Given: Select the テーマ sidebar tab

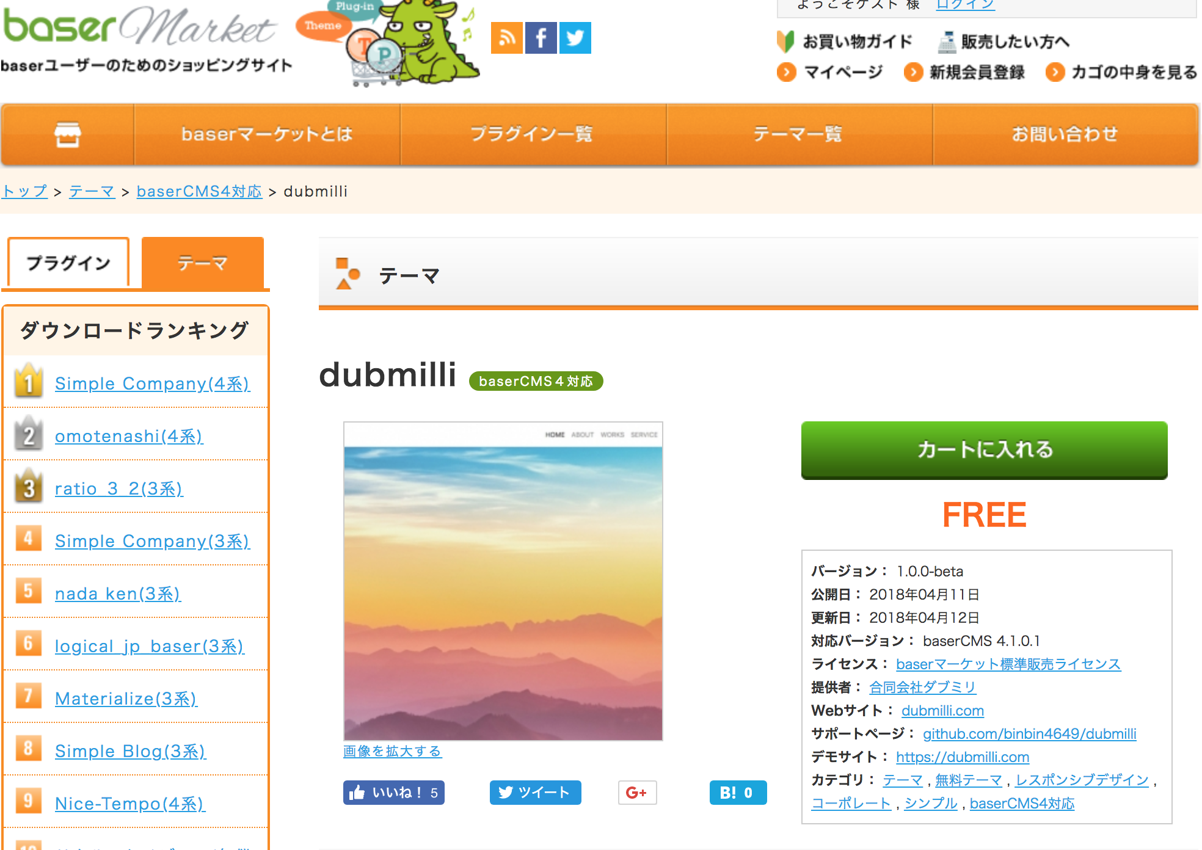Looking at the screenshot, I should point(203,263).
